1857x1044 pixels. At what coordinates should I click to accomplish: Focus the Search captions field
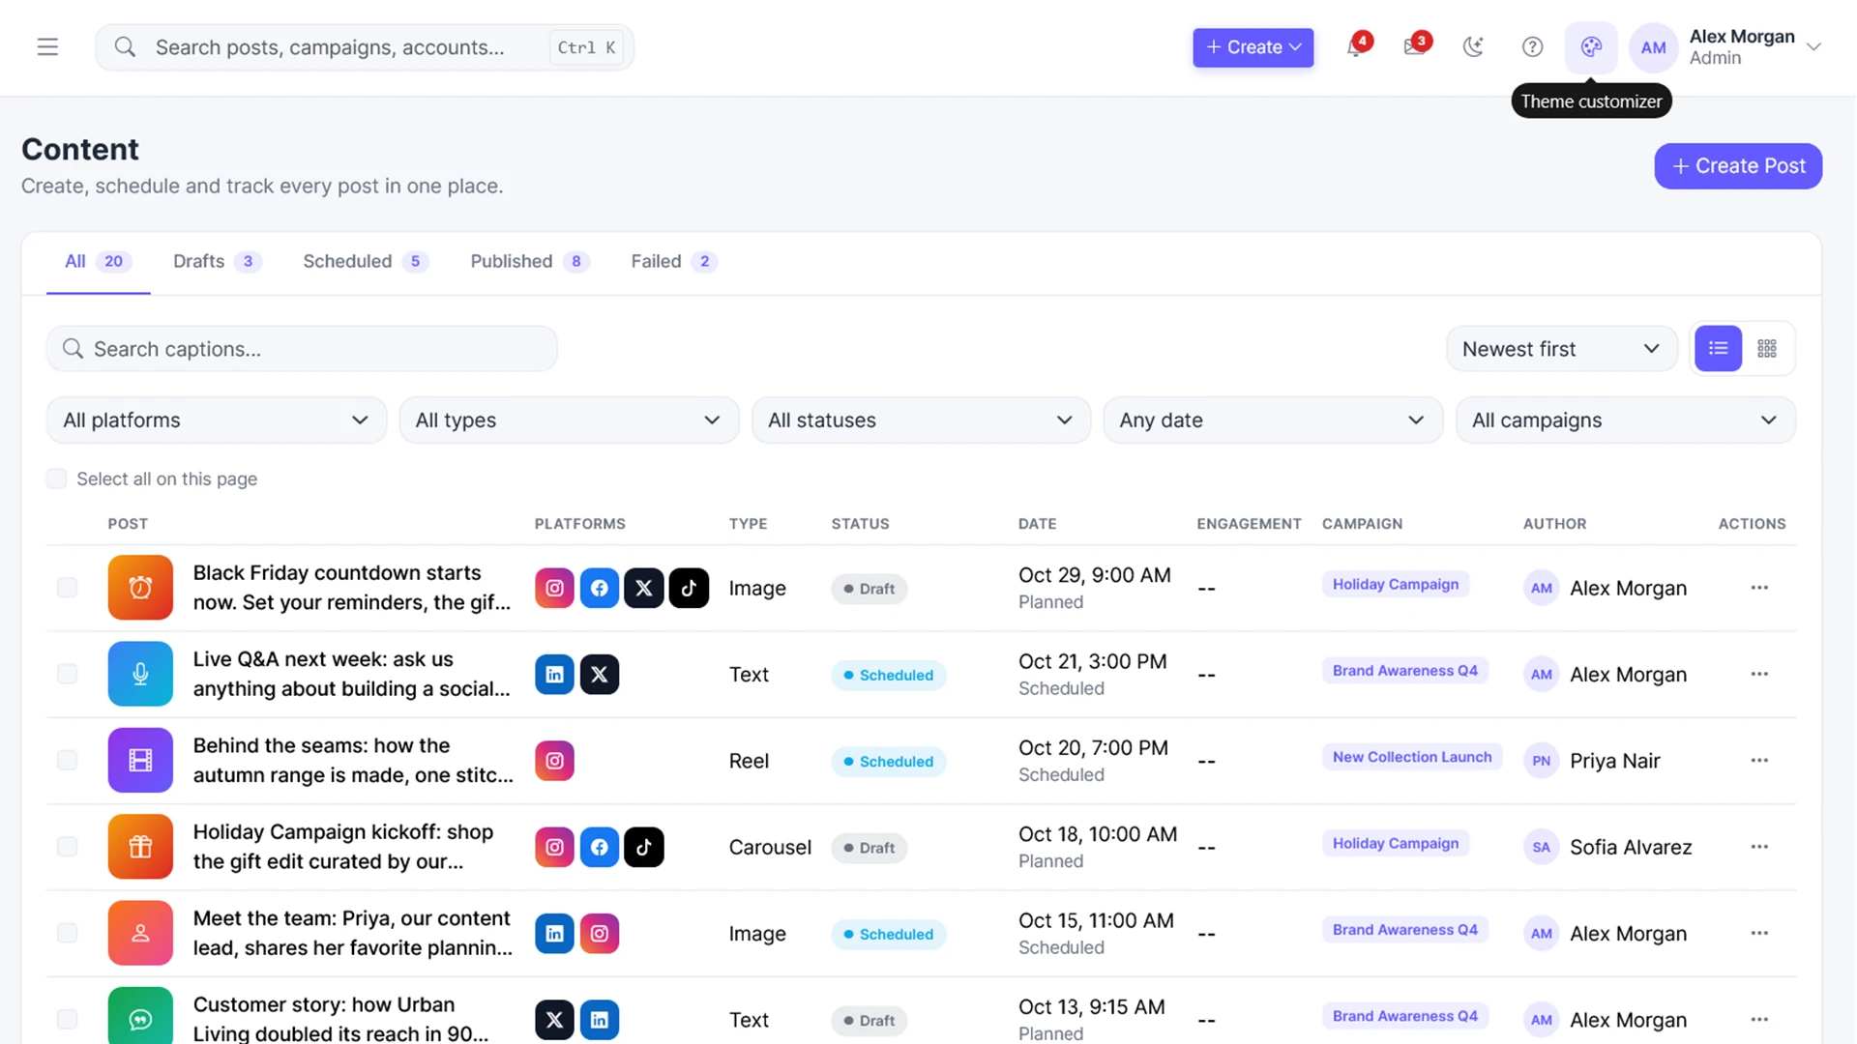point(302,348)
